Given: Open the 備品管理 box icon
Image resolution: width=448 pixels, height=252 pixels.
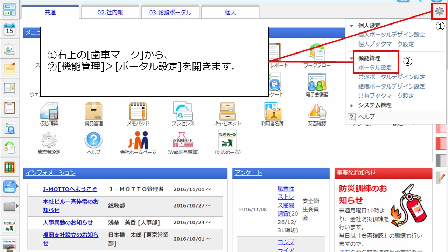Looking at the screenshot, I should click(93, 111).
